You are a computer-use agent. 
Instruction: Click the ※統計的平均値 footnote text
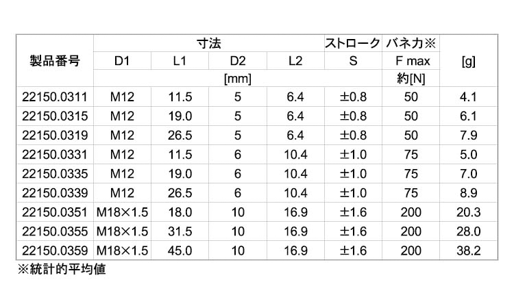[61, 269]
